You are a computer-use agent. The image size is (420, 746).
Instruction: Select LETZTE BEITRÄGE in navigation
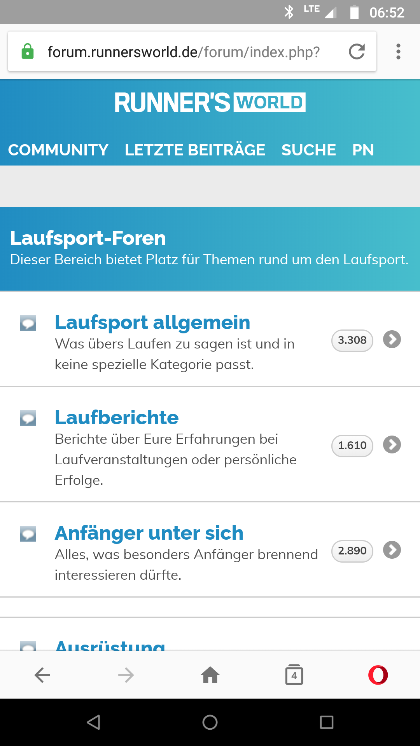(x=195, y=150)
